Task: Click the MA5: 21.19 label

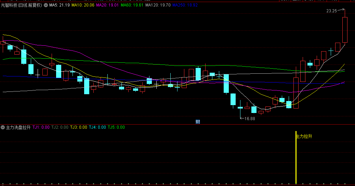Action: tap(59, 5)
